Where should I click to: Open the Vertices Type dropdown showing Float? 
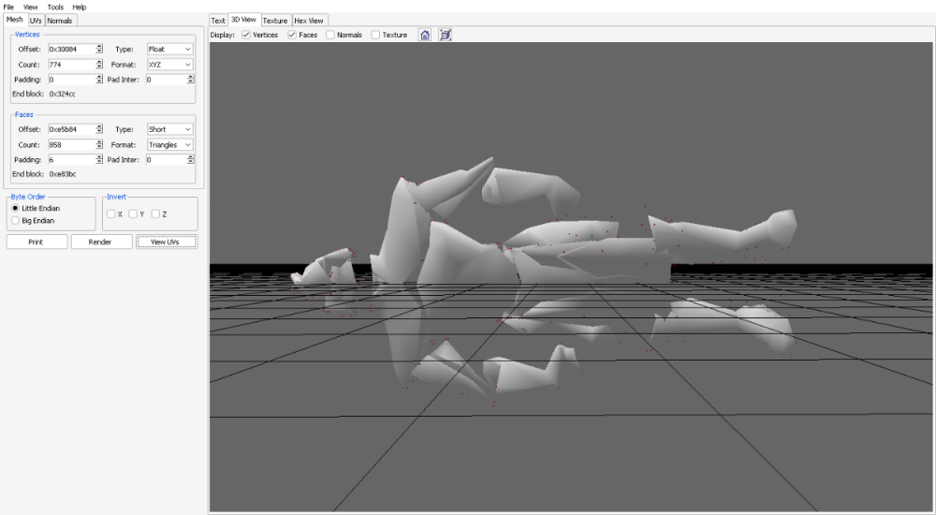tap(169, 49)
